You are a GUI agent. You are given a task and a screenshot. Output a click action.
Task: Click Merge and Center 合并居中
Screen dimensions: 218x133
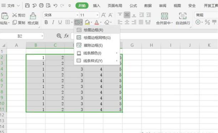[x=164, y=18]
